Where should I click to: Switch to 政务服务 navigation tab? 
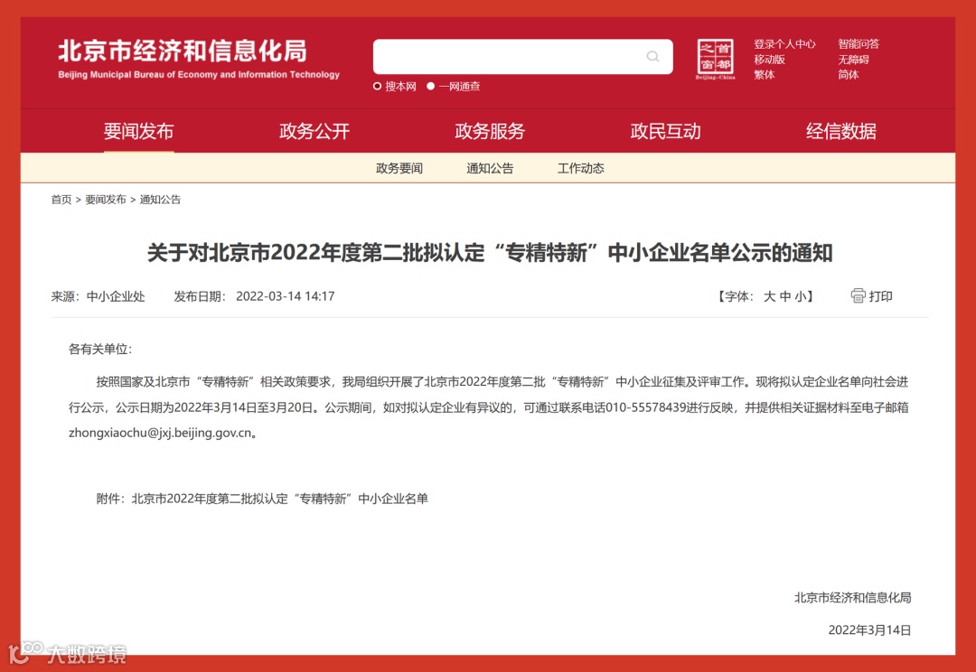(x=490, y=131)
